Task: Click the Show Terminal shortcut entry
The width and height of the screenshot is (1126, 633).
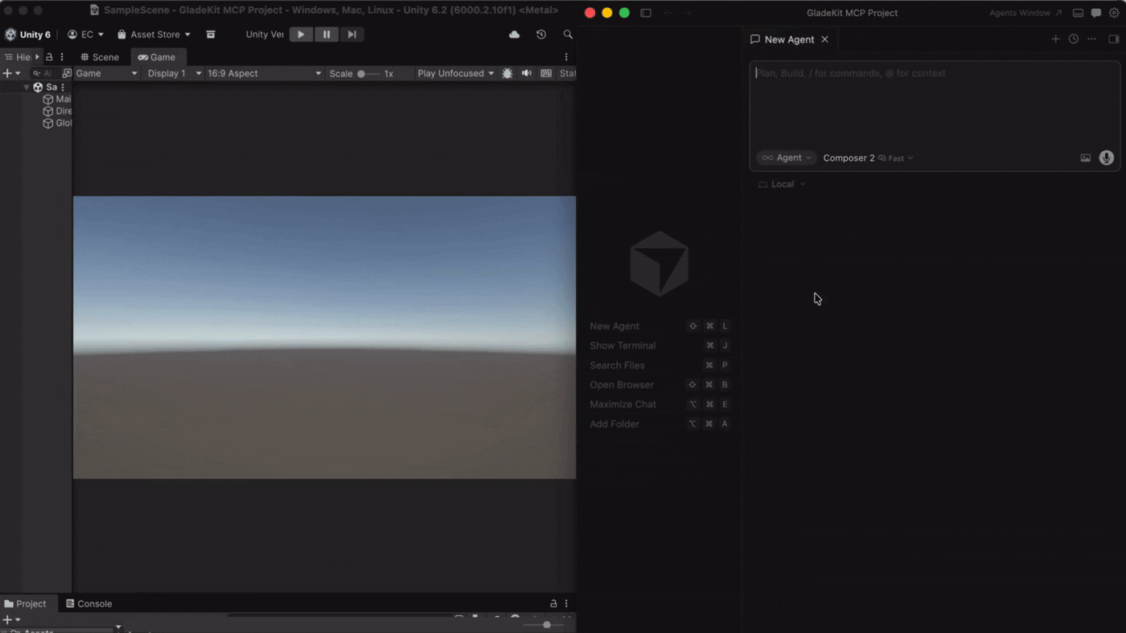Action: tap(660, 345)
